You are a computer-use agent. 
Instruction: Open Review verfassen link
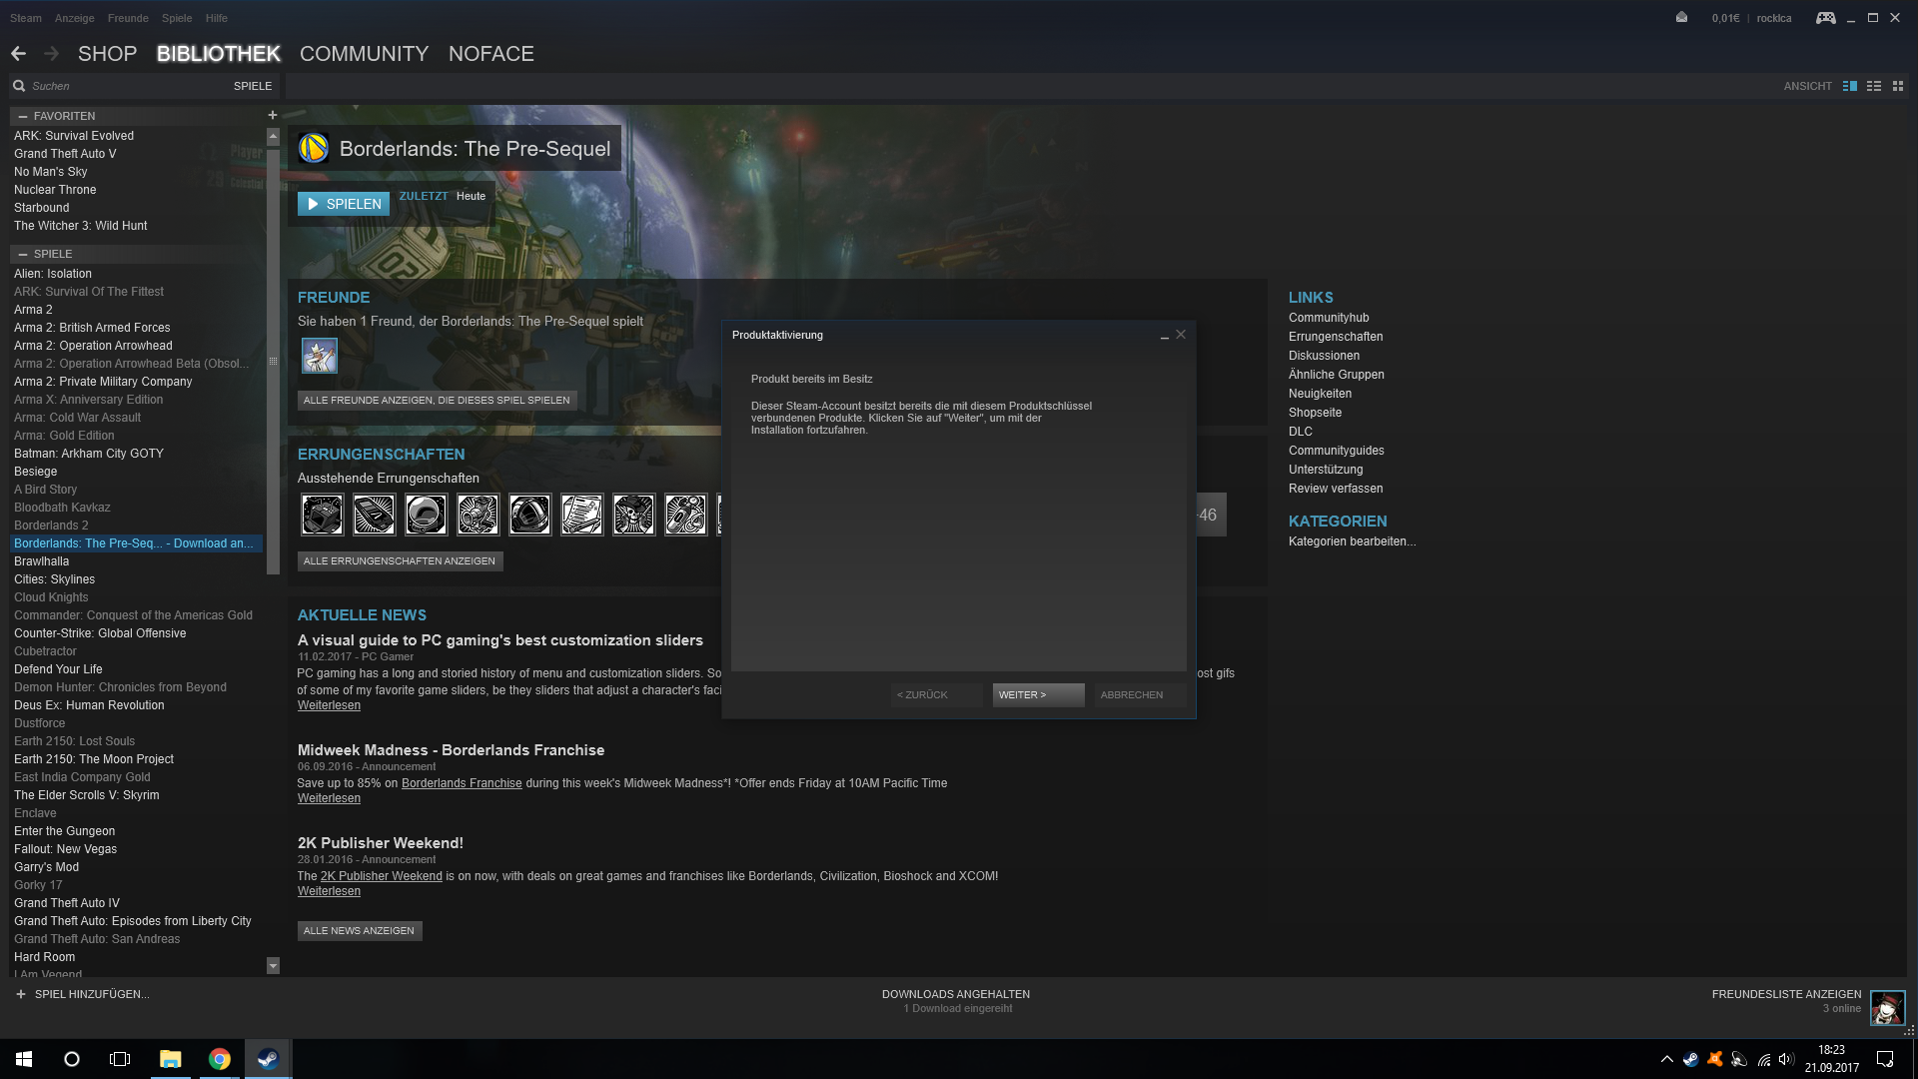pyautogui.click(x=1336, y=489)
